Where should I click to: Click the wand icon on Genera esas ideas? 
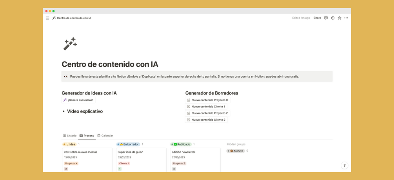click(65, 100)
